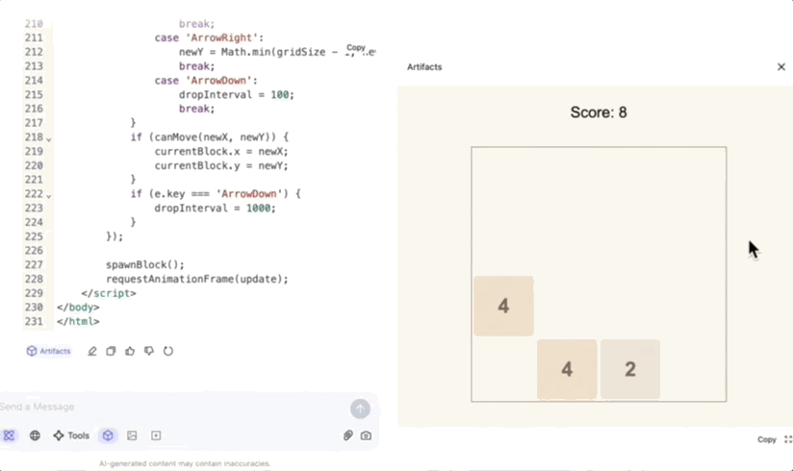Screen dimensions: 793x471
Task: Toggle the four-squares icon in message bar
Action: pyautogui.click(x=9, y=435)
